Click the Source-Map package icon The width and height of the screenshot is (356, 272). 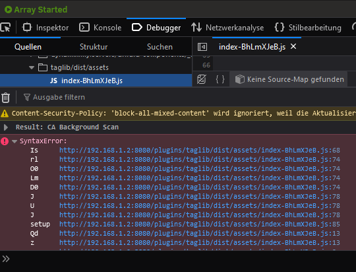240,79
